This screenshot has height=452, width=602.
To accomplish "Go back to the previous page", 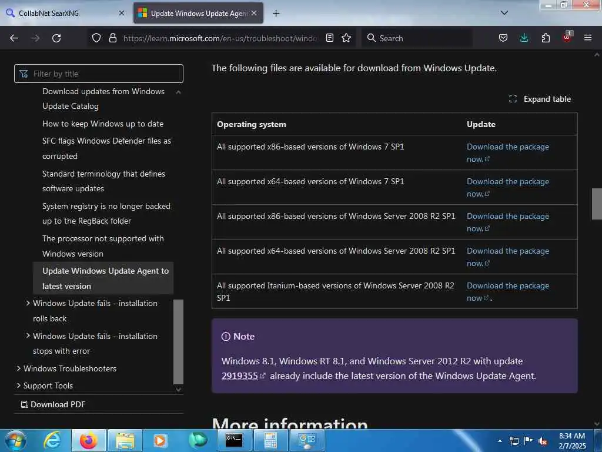I will (14, 38).
